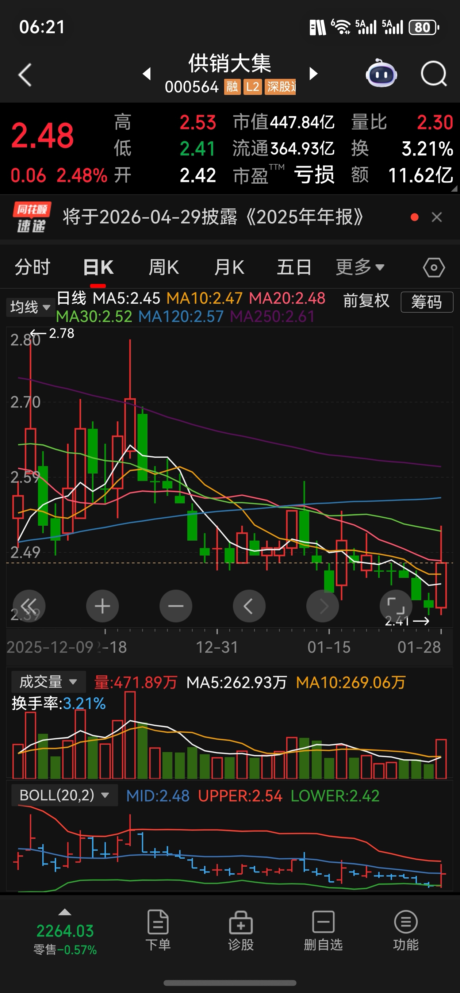Viewport: 460px width, 993px height.
Task: Tap the 2264.03 retail index value
Action: (x=65, y=931)
